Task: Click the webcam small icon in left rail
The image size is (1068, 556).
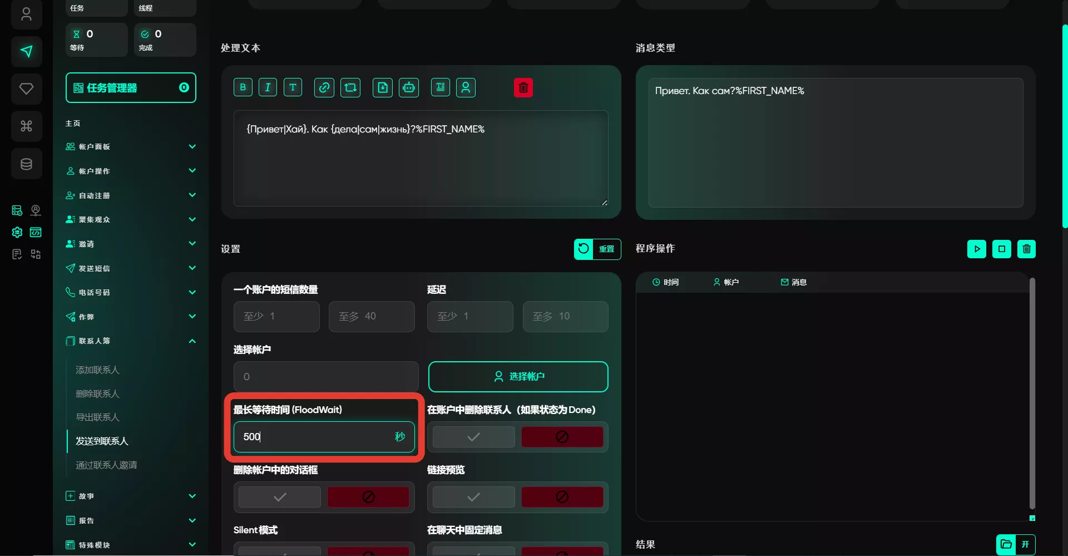Action: tap(36, 210)
